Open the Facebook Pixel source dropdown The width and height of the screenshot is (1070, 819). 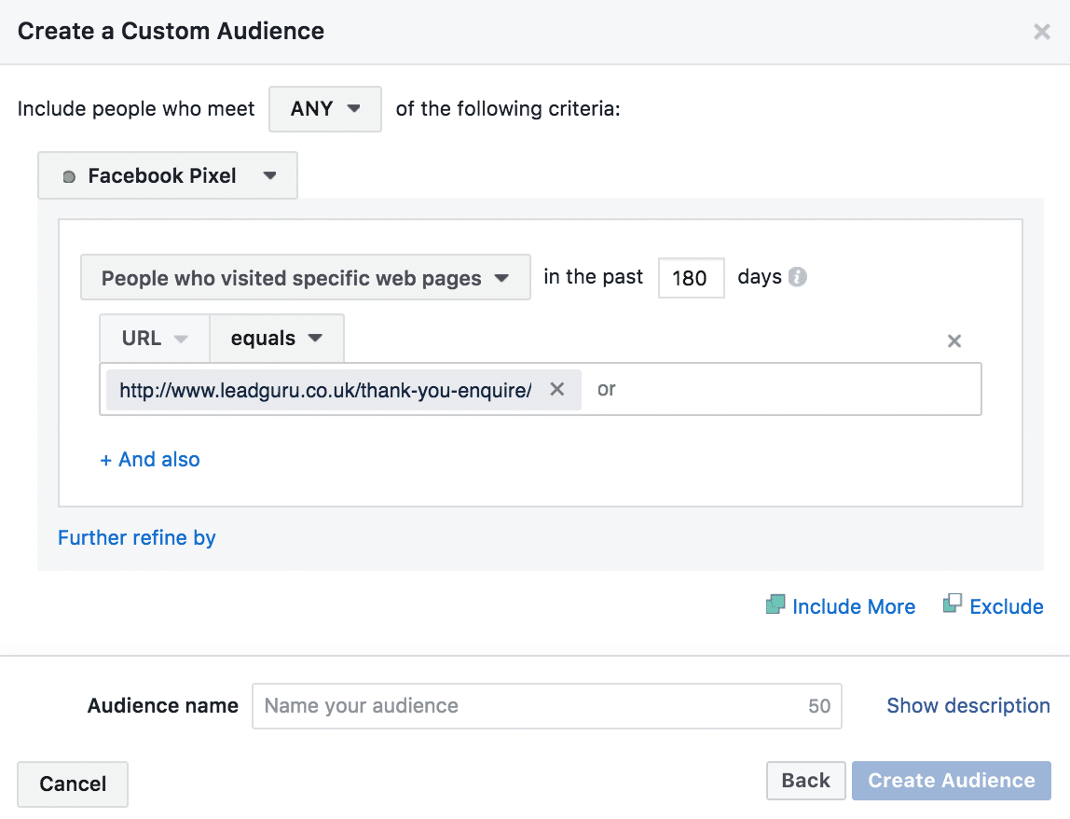(168, 175)
